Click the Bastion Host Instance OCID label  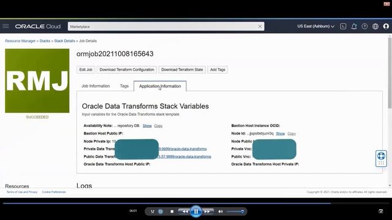coord(255,126)
